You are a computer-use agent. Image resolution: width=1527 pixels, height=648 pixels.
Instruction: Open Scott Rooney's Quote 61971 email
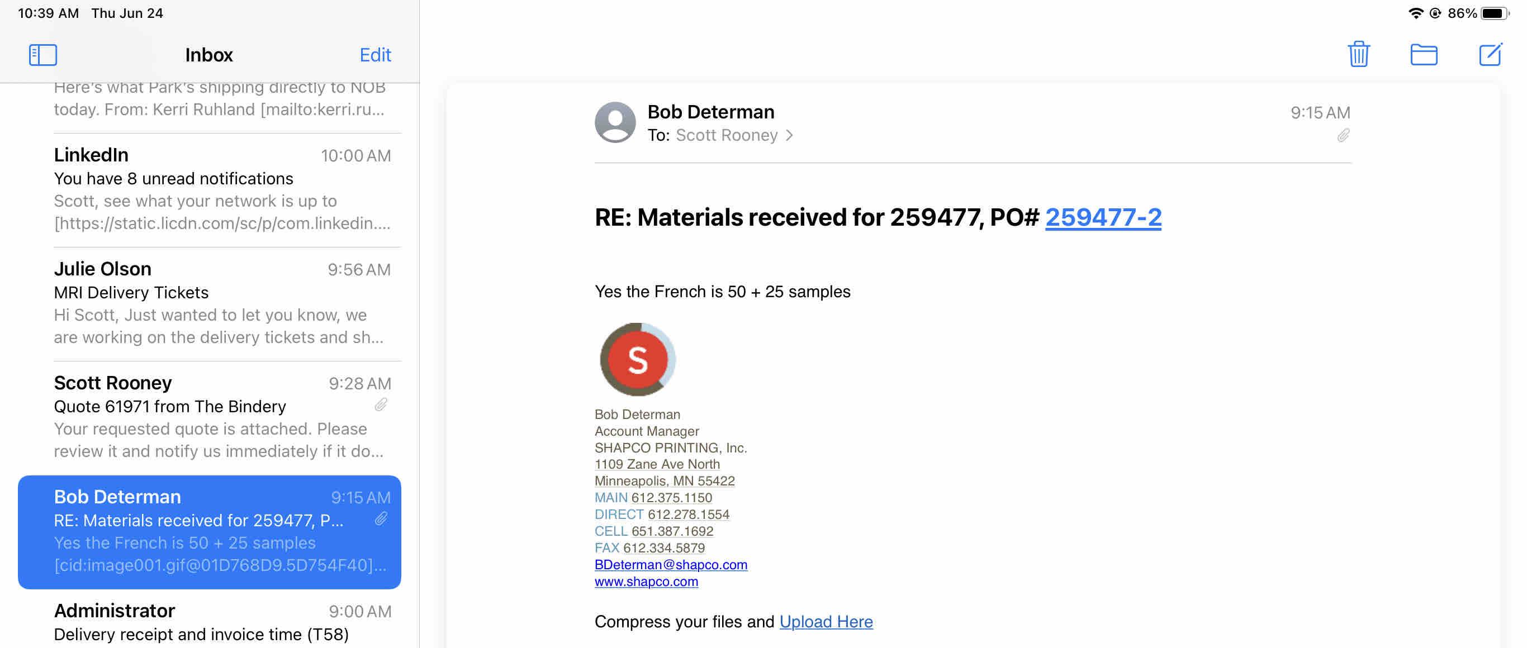(x=222, y=417)
